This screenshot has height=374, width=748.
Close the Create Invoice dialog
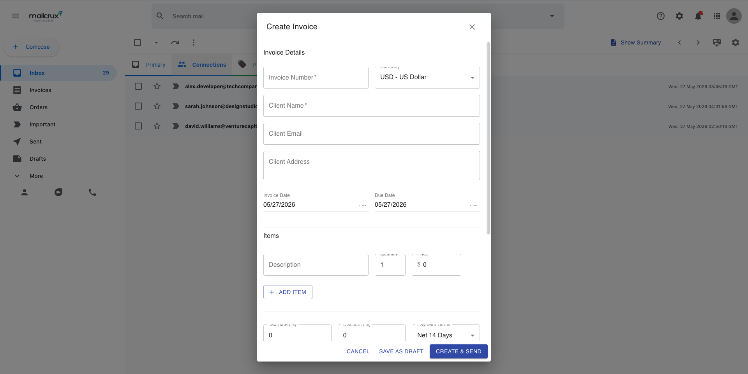[472, 27]
